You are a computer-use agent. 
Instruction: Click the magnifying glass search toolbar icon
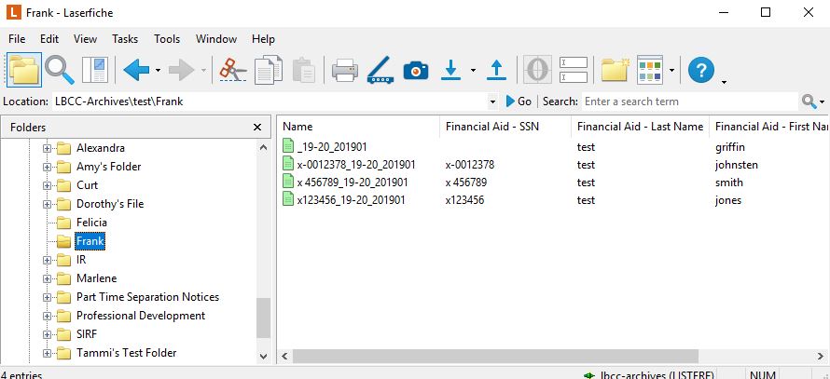(x=61, y=70)
